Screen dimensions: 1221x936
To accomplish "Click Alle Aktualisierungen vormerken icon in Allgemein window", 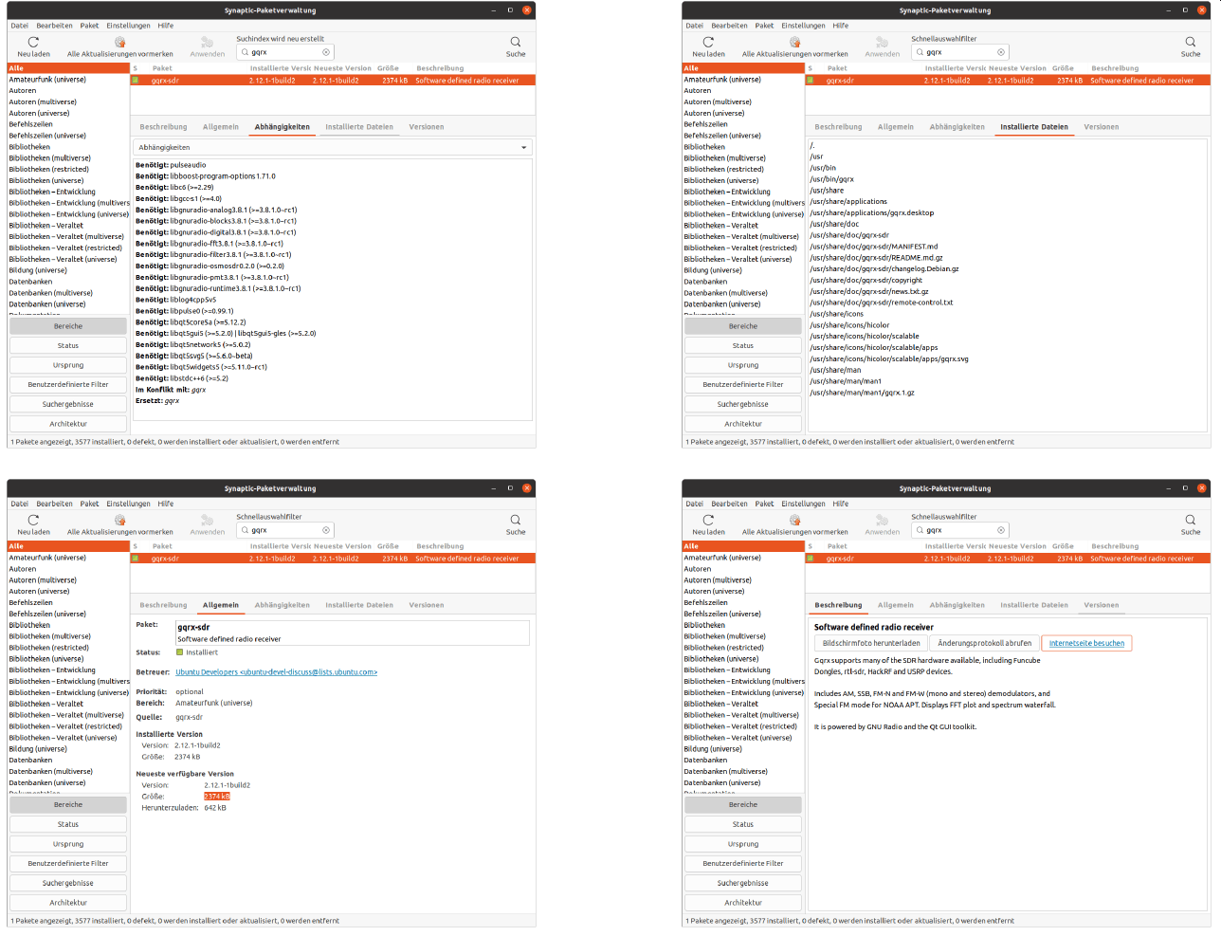I will coord(120,520).
